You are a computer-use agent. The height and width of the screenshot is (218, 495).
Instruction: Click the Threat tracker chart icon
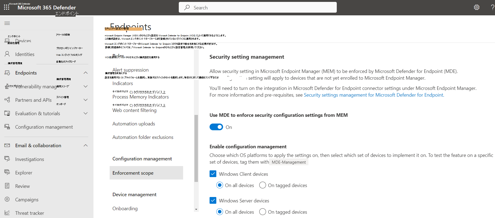7,213
